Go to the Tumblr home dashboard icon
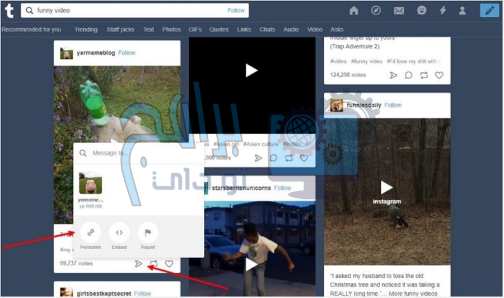504x298 pixels. pyautogui.click(x=353, y=11)
